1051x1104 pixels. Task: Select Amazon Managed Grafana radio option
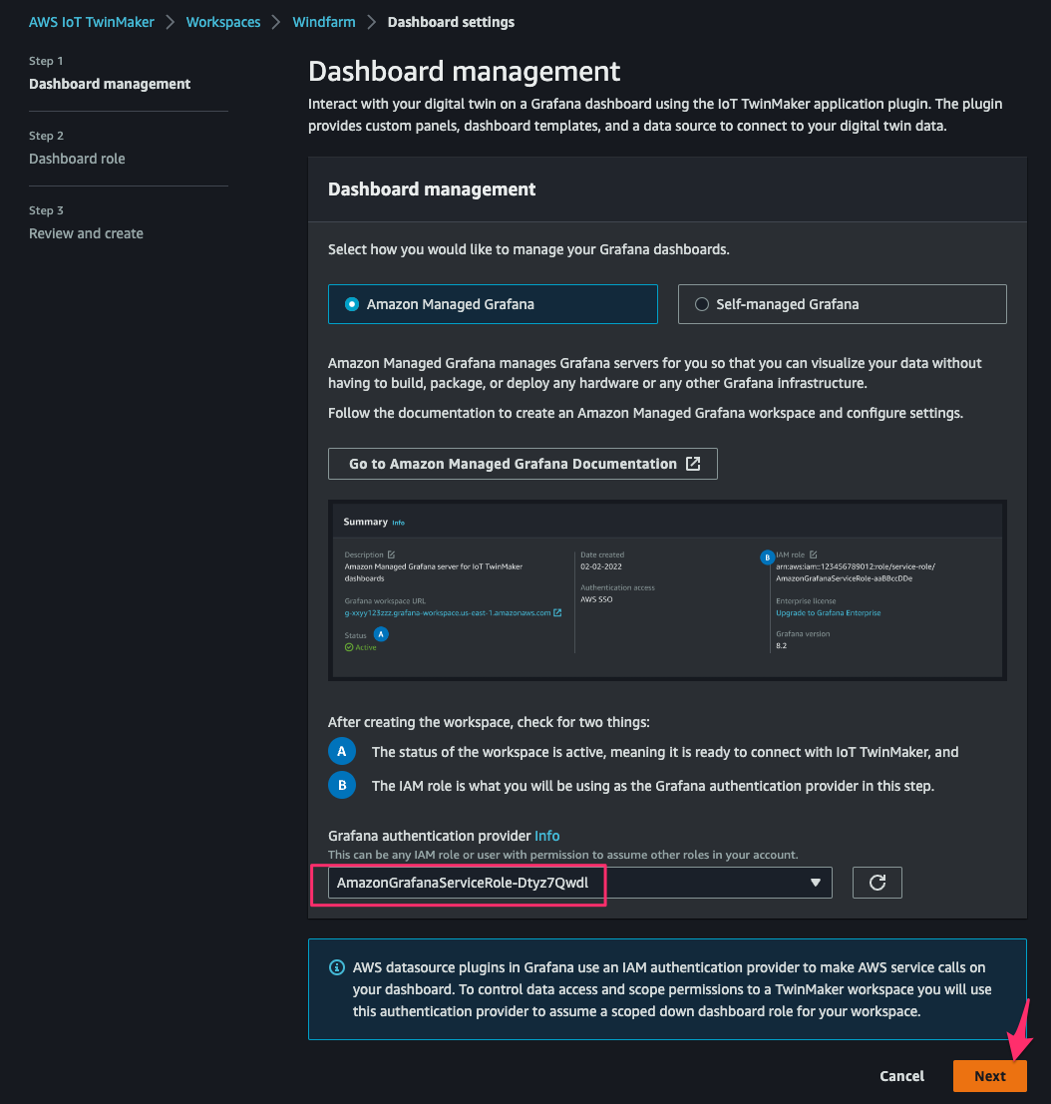point(352,304)
